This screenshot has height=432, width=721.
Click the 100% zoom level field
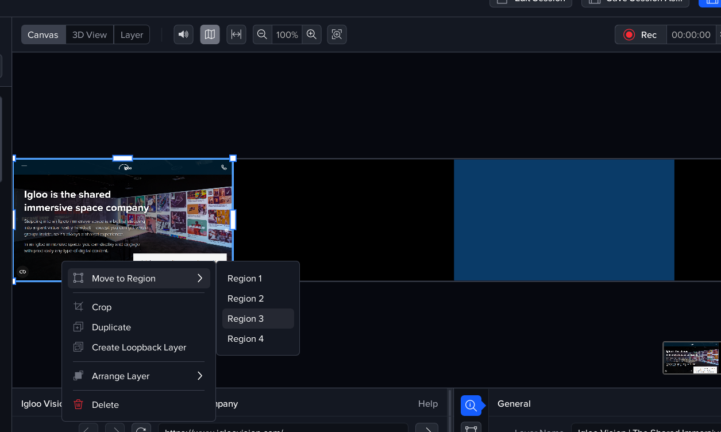(287, 34)
